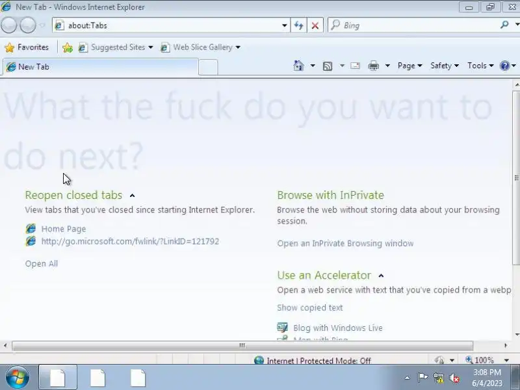Screen dimensions: 520x390
Task: Click the about:Tabs address bar field
Action: click(x=171, y=25)
